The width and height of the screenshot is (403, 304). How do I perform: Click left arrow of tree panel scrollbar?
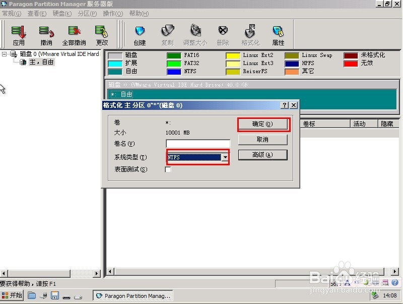click(x=4, y=273)
